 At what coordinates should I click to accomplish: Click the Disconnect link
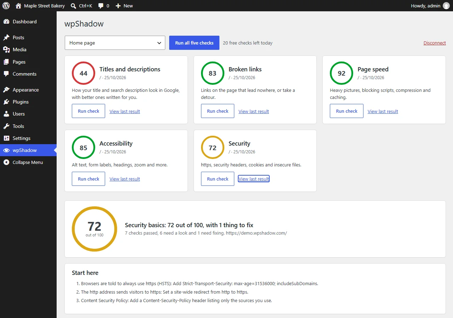435,43
